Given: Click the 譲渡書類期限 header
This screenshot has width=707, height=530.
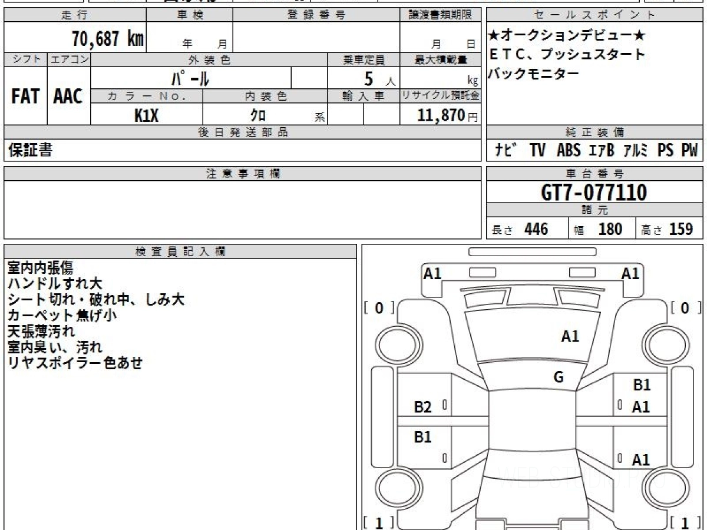Looking at the screenshot, I should [441, 15].
